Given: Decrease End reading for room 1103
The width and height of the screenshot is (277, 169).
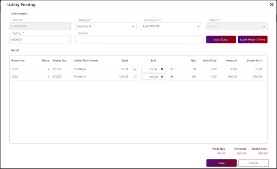Looking at the screenshot, I should (135, 69).
